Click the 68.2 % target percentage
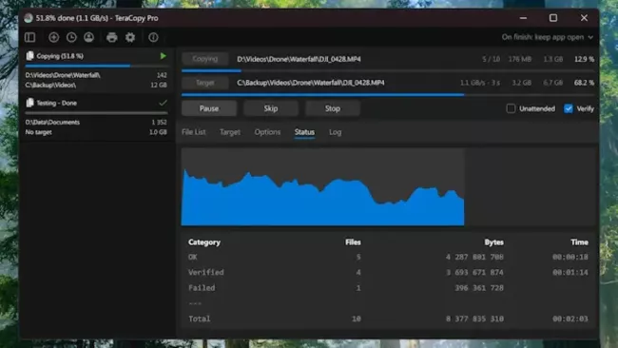618x348 pixels. tap(584, 83)
